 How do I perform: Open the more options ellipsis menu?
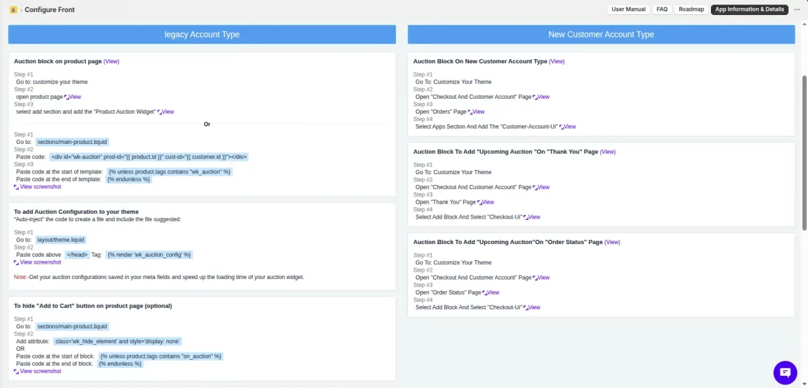point(797,9)
